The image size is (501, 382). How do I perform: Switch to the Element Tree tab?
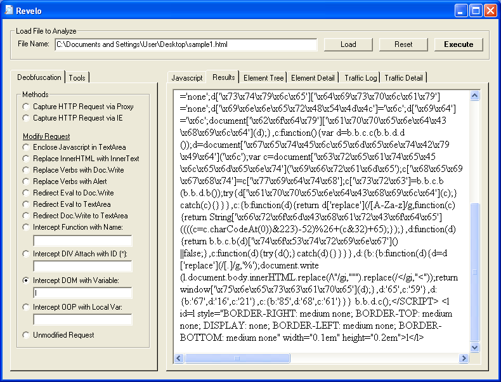click(x=263, y=77)
